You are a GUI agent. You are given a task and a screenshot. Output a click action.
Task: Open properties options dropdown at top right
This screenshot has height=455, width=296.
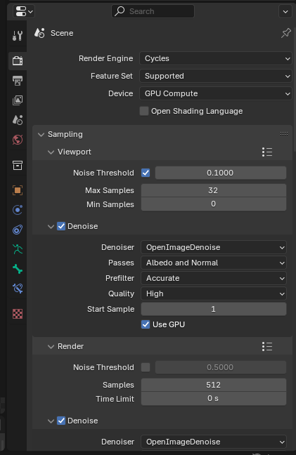pyautogui.click(x=285, y=12)
